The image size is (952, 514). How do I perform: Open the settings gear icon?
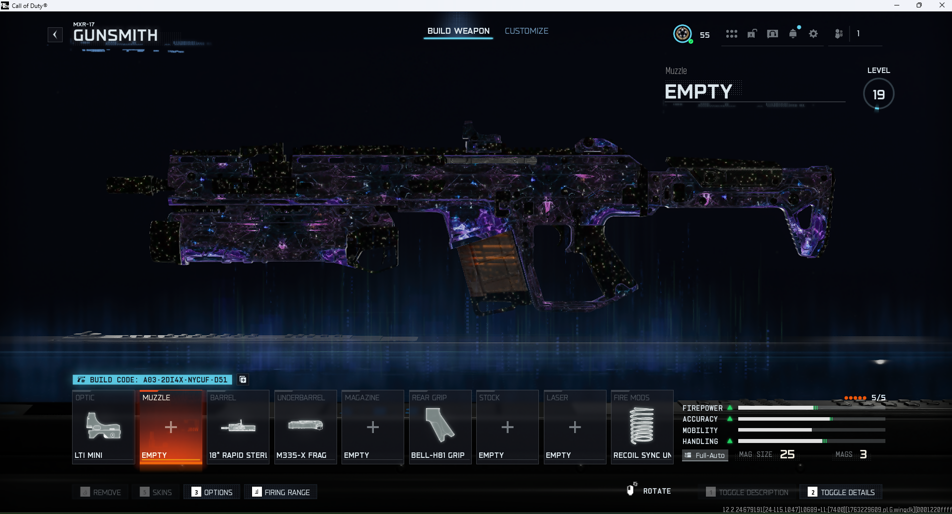tap(813, 34)
